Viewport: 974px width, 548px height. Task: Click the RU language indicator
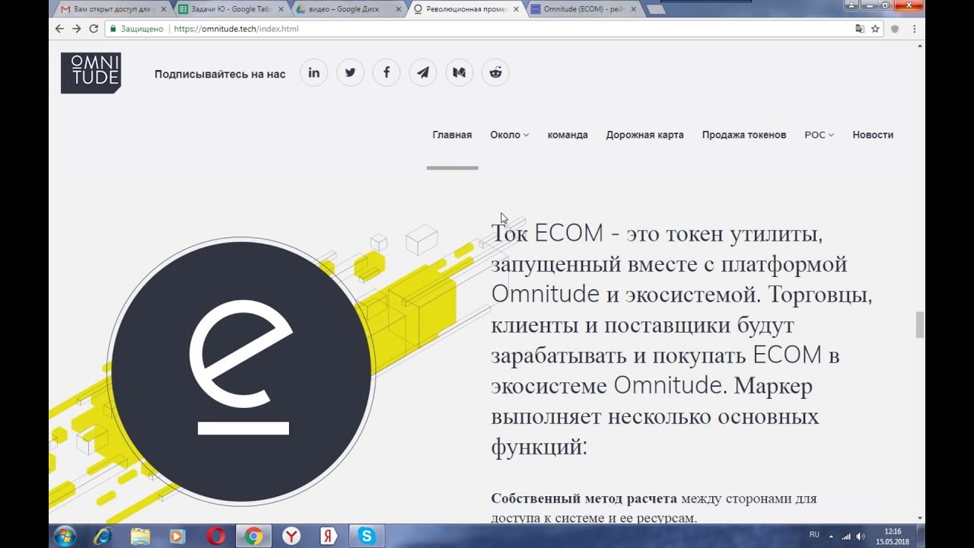click(814, 535)
